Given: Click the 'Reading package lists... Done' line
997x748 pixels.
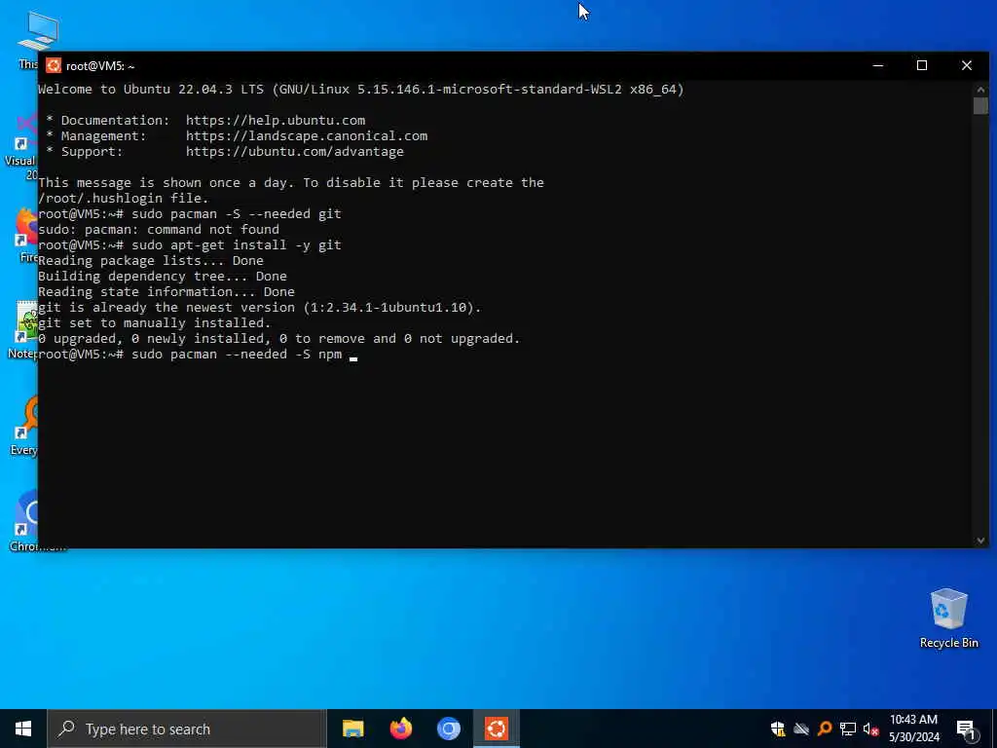Looking at the screenshot, I should pos(150,260).
